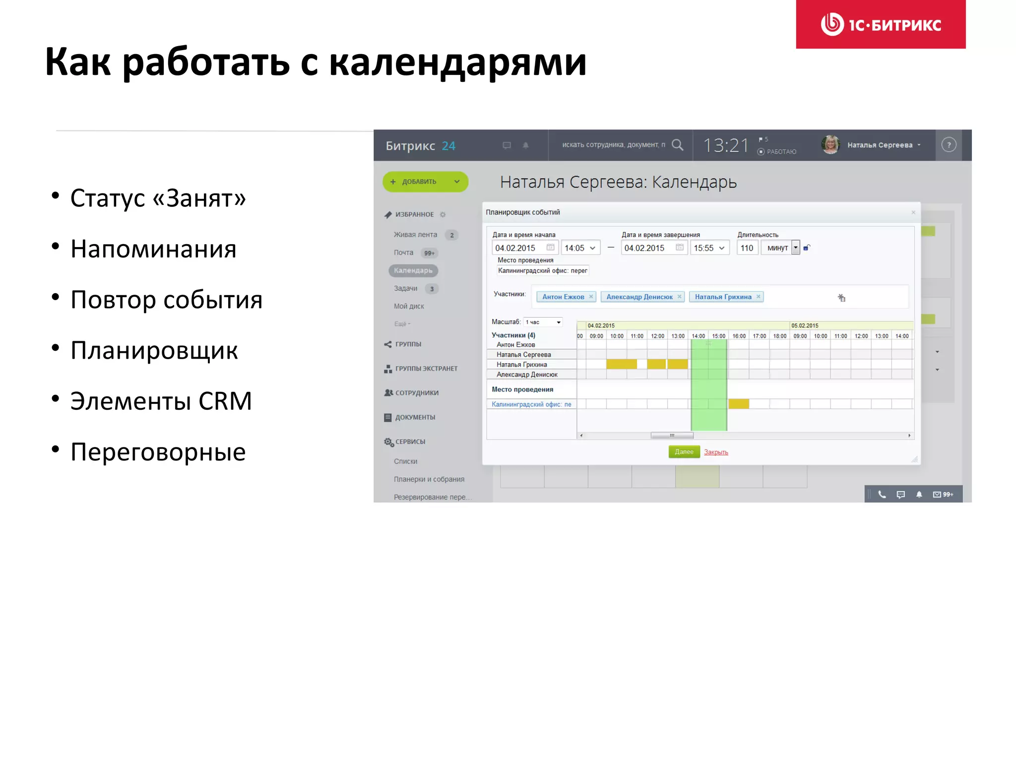Open the Сотрудники section
Image resolution: width=1016 pixels, height=762 pixels.
point(411,392)
